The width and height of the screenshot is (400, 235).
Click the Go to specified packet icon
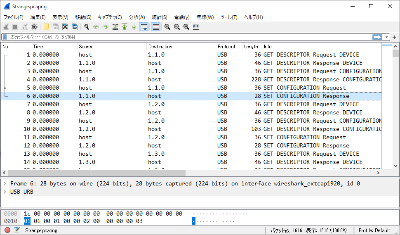pos(115,27)
